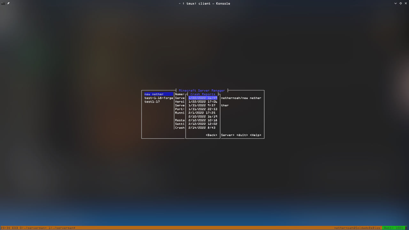Open crash report 2/12/2022 10:18
This screenshot has width=409, height=230.
click(x=203, y=120)
